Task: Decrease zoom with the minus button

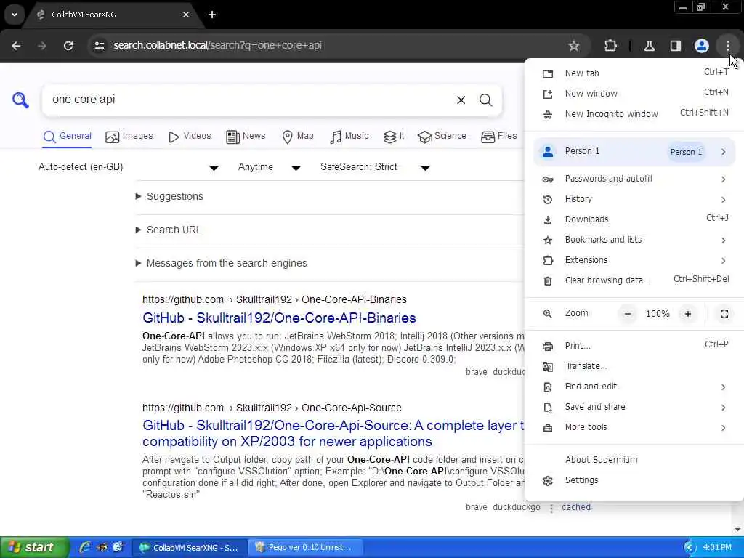Action: (627, 314)
